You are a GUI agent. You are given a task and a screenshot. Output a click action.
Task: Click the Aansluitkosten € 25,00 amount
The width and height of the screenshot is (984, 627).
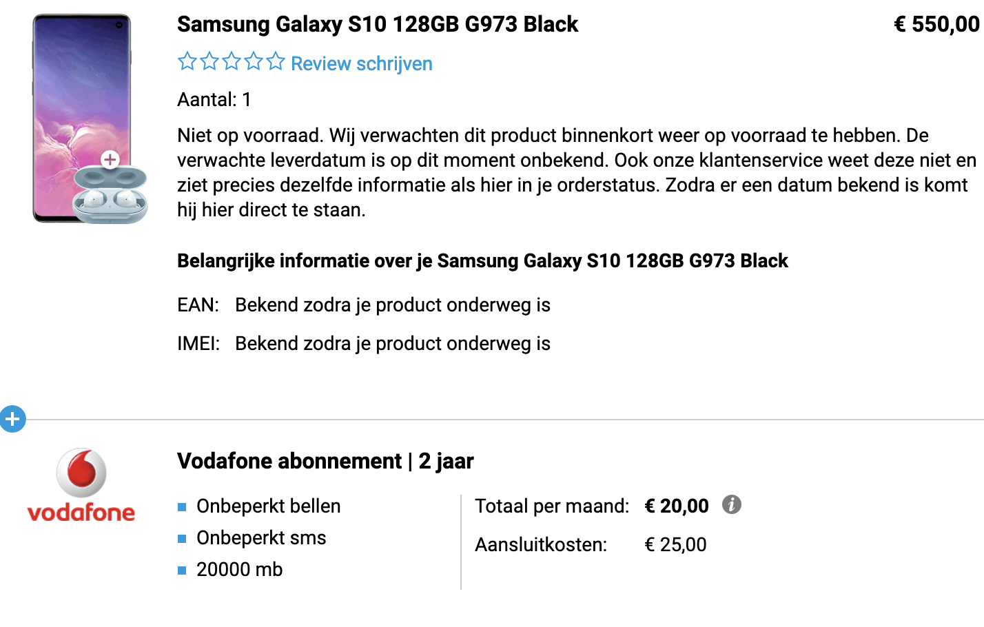(675, 545)
